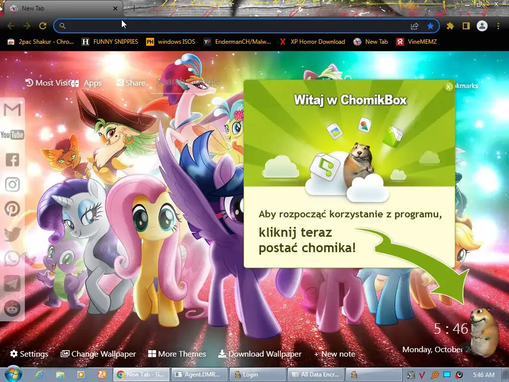Open the XP Horror Download bookmark

point(312,42)
